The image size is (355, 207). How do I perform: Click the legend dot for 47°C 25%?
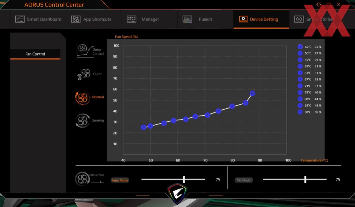click(300, 47)
